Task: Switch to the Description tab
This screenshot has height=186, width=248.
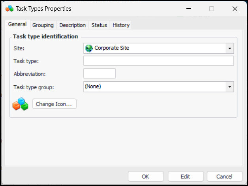Action: (73, 25)
